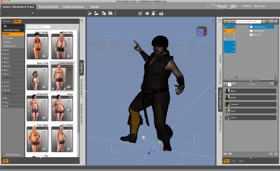Go to next page of library results
Image resolution: width=280 pixels, height=171 pixels.
click(x=234, y=84)
